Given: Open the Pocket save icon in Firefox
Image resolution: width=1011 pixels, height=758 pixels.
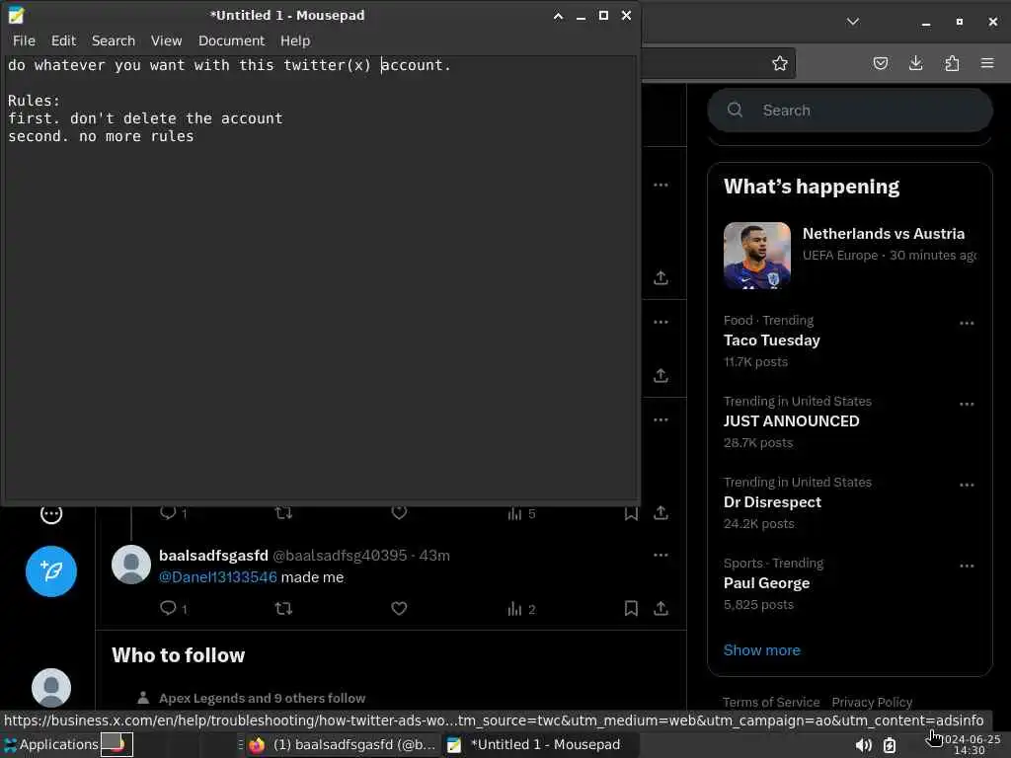Looking at the screenshot, I should [x=880, y=63].
